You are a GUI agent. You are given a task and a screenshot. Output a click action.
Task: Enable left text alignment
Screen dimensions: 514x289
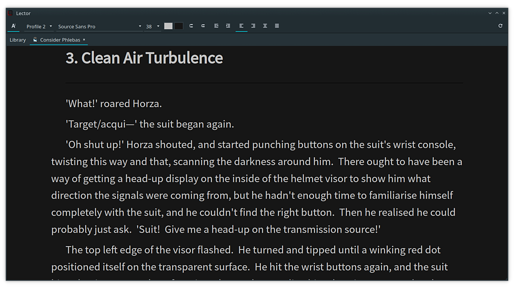241,26
